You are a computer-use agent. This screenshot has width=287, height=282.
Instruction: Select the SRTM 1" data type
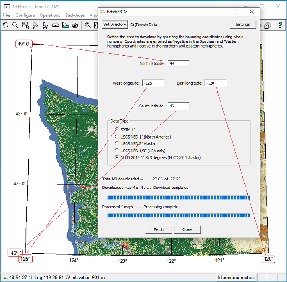pos(117,130)
